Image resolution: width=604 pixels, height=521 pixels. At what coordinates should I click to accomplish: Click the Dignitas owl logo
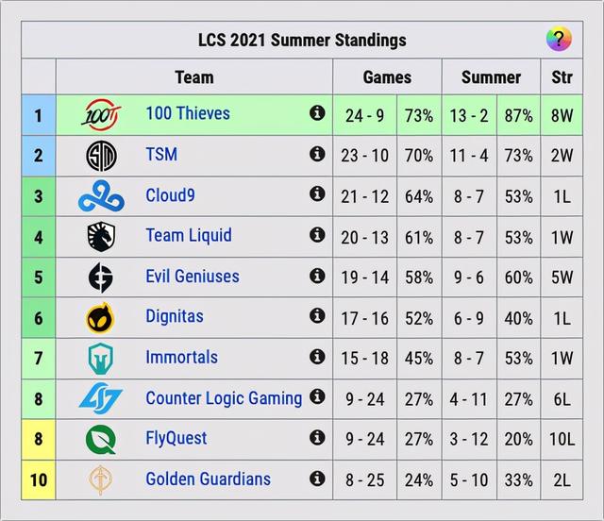click(100, 318)
